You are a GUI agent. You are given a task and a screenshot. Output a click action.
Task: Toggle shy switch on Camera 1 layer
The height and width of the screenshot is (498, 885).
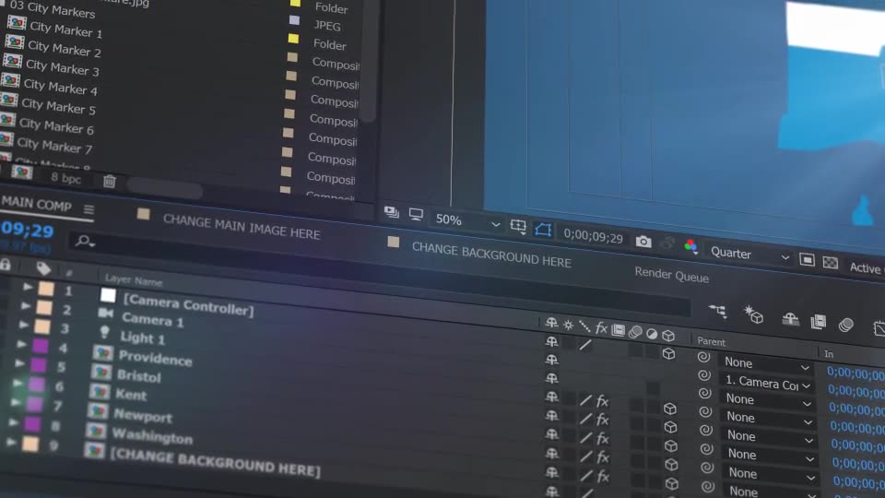click(551, 359)
